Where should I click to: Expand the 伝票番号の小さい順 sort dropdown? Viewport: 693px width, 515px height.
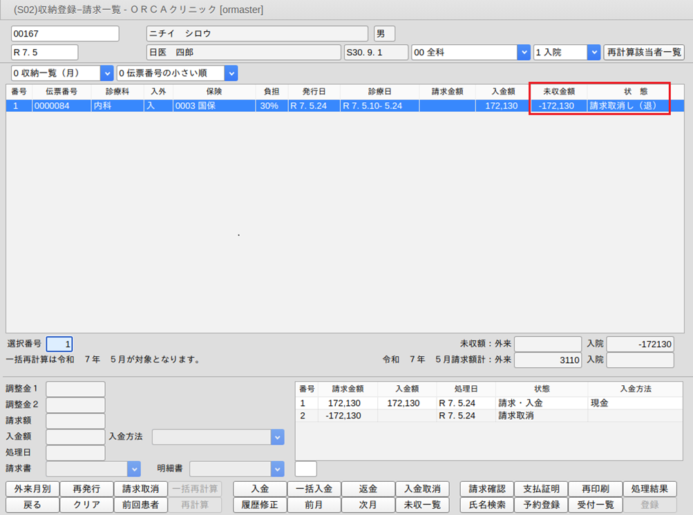(231, 73)
